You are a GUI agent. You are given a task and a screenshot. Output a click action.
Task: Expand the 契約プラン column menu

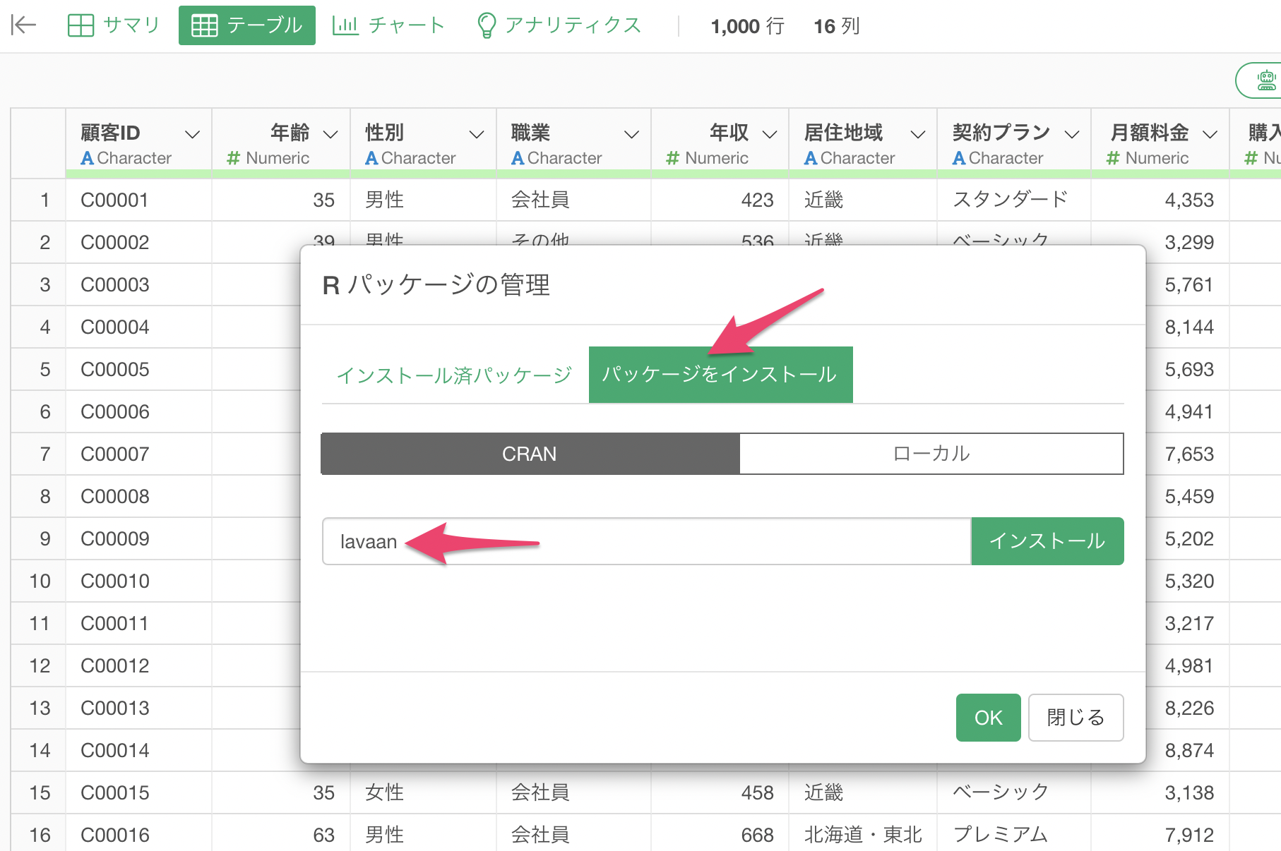[1072, 134]
